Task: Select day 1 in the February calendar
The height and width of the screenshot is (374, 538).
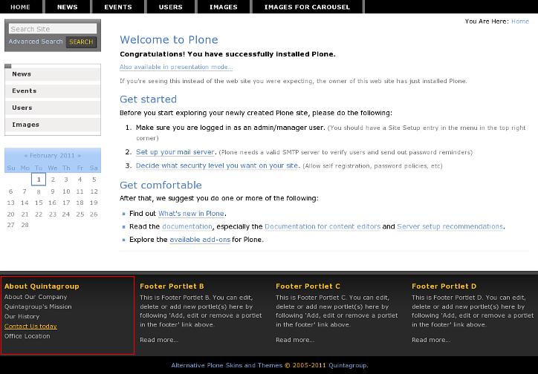Action: coord(39,180)
